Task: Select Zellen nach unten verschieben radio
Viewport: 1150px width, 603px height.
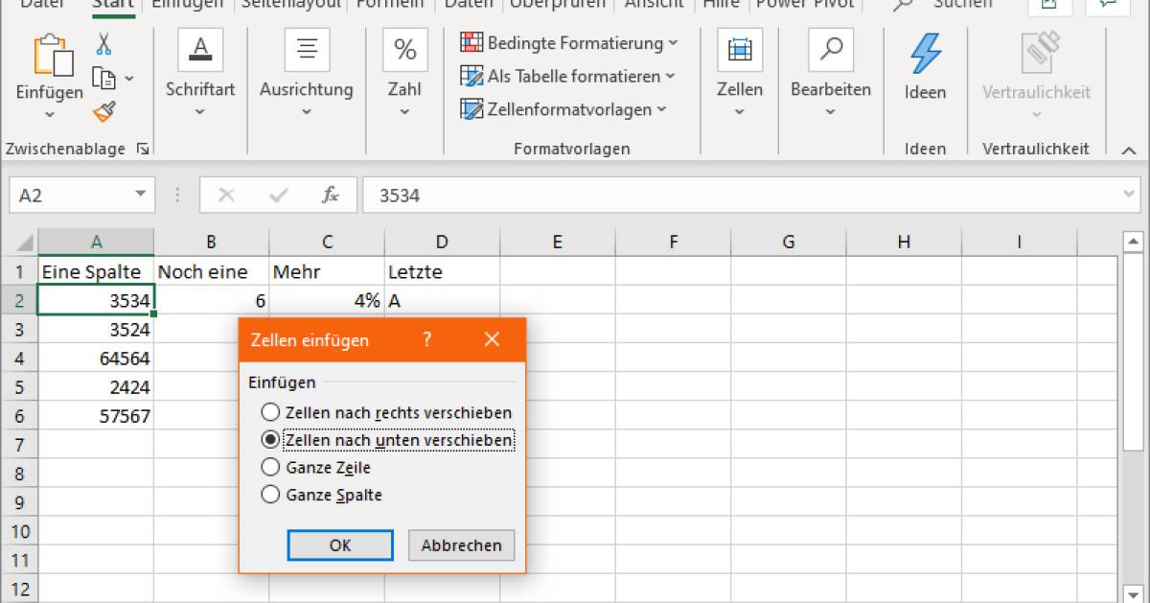Action: tap(270, 440)
